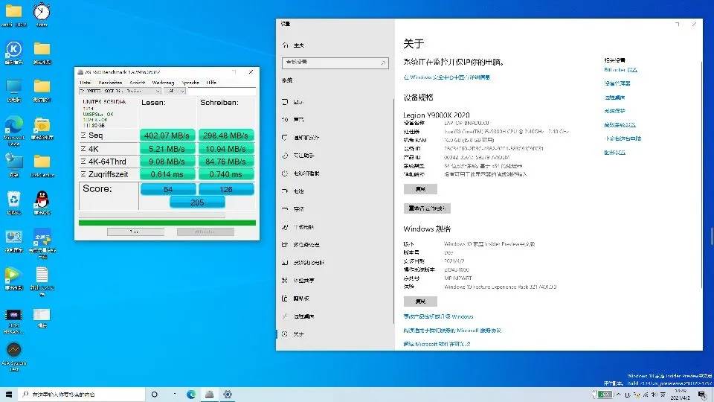This screenshot has height=402, width=714.
Task: Open the Change product key or upgrade Windows link
Action: tap(438, 316)
